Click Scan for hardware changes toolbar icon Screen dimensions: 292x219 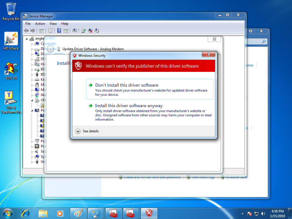[75, 31]
